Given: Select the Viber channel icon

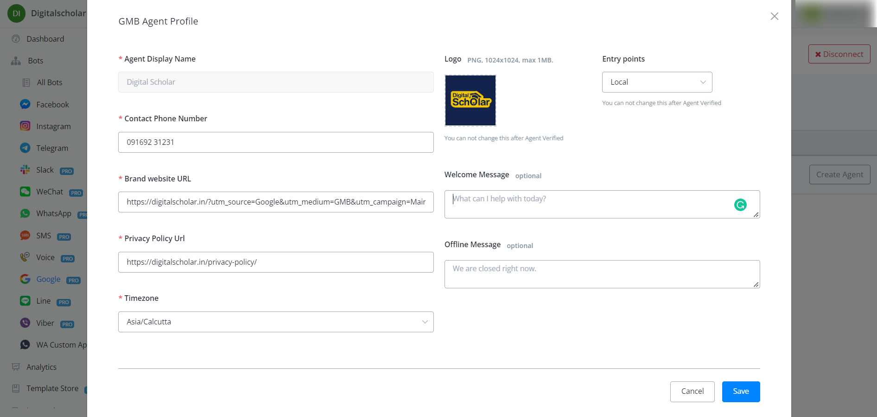Looking at the screenshot, I should tap(25, 323).
